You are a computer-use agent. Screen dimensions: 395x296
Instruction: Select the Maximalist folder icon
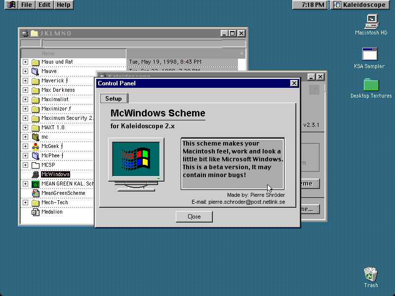[36, 100]
